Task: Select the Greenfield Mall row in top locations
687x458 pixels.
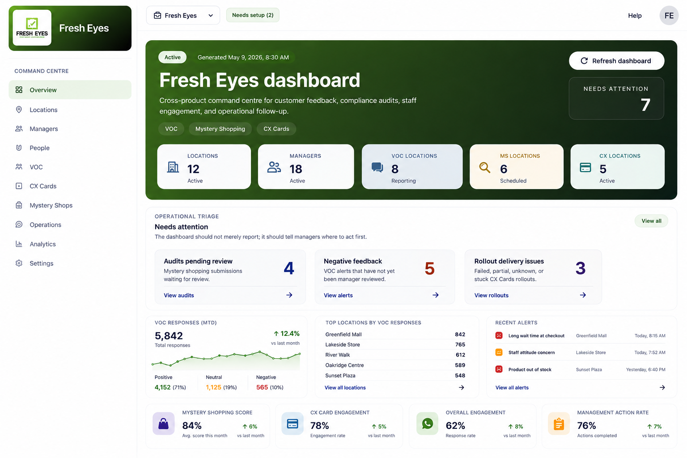Action: point(395,335)
